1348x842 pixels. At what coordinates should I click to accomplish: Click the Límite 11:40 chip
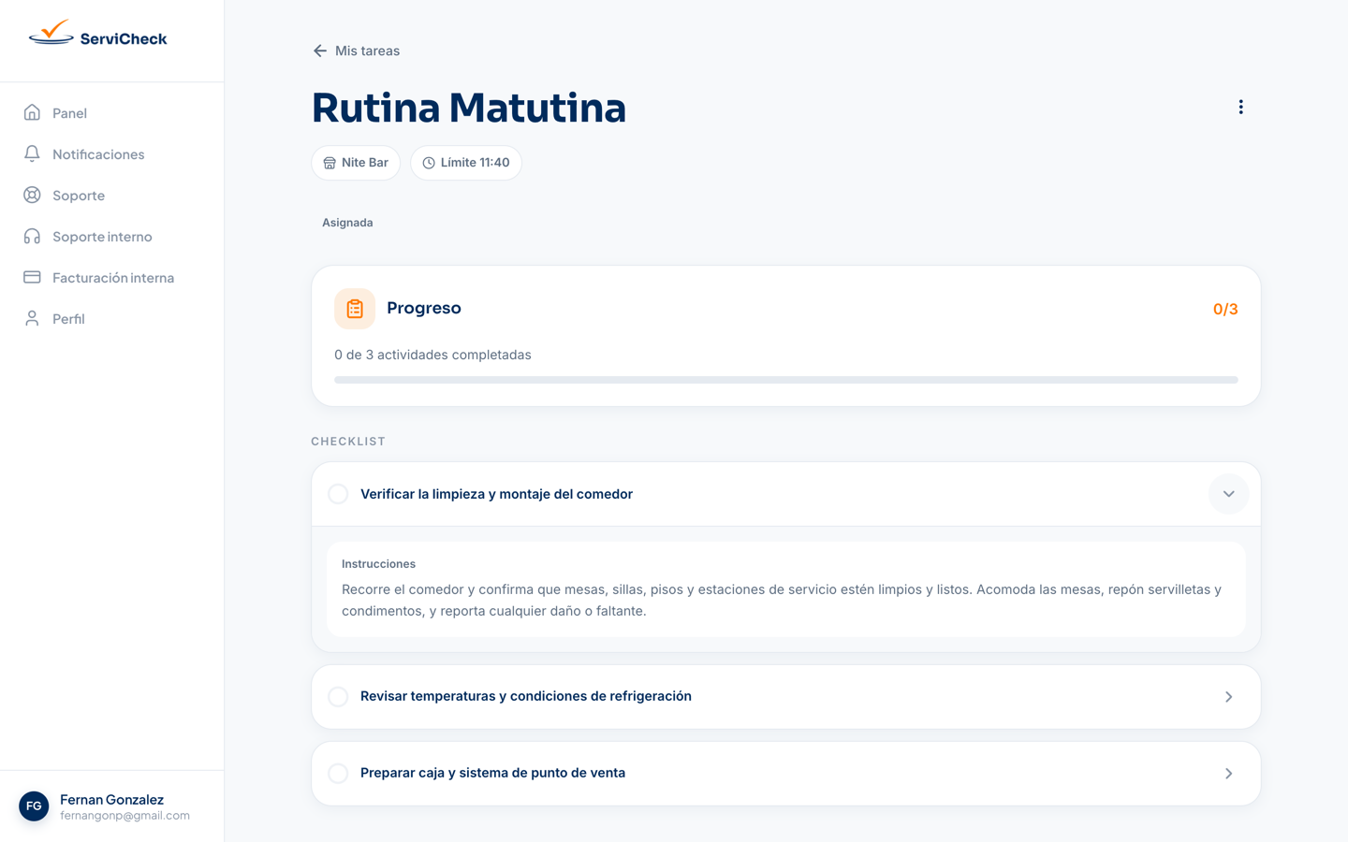466,163
